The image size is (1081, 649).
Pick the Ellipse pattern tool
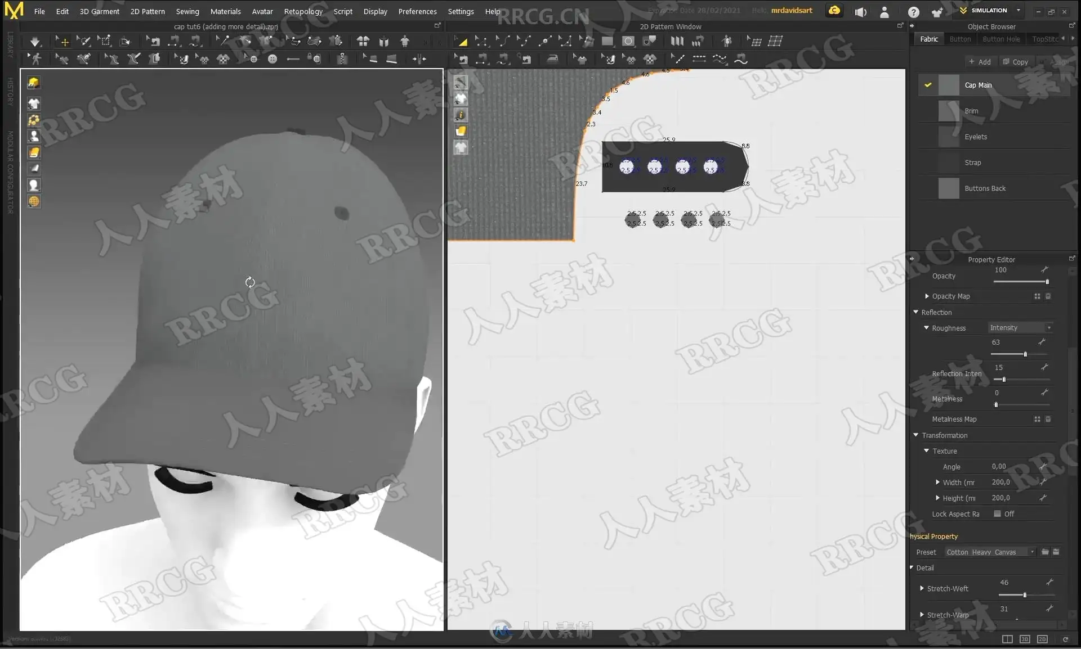coord(628,41)
